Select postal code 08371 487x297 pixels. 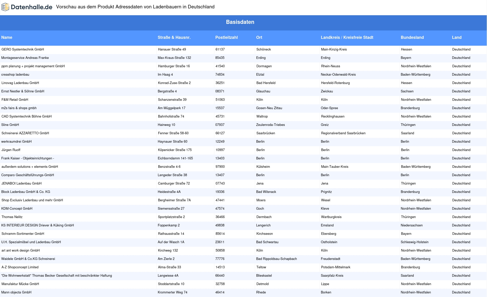tap(220, 91)
